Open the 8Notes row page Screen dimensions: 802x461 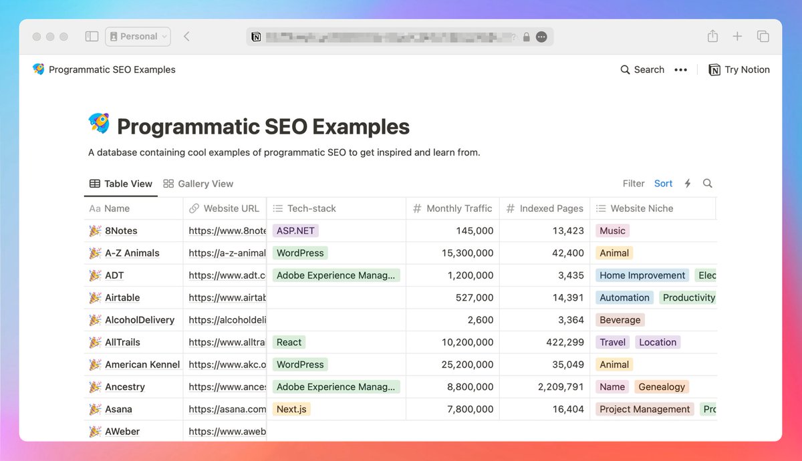121,230
